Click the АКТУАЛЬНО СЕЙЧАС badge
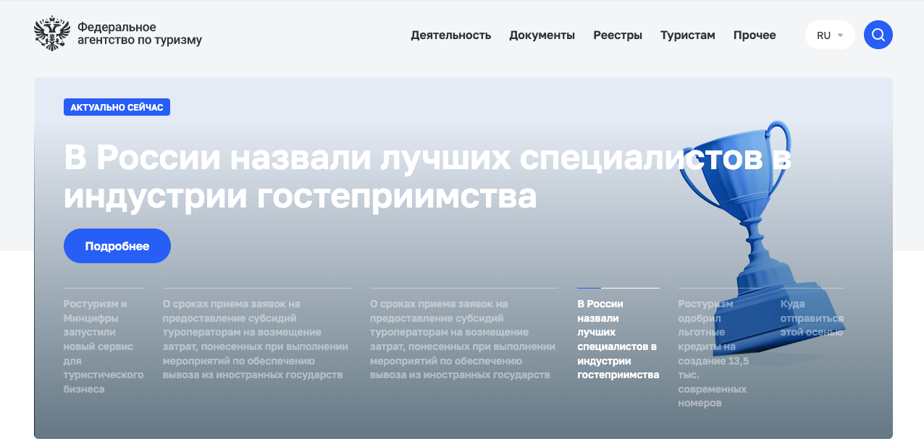This screenshot has height=444, width=924. point(117,107)
